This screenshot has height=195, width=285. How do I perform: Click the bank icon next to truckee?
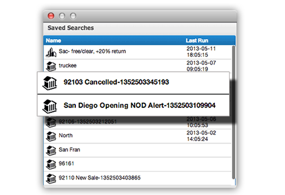pyautogui.click(x=51, y=66)
